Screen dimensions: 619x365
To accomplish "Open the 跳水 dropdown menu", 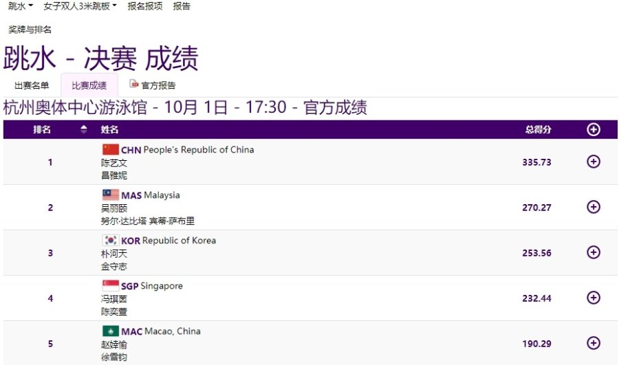I will point(20,6).
